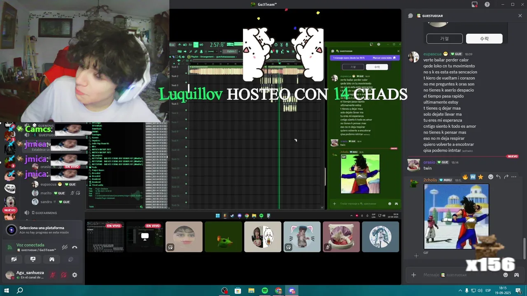Open the Windows Start menu
Image resolution: width=527 pixels, height=296 pixels.
pos(6,291)
